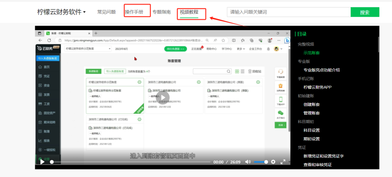Click the 科目期初 section heading
The width and height of the screenshot is (392, 177).
[x=306, y=122]
